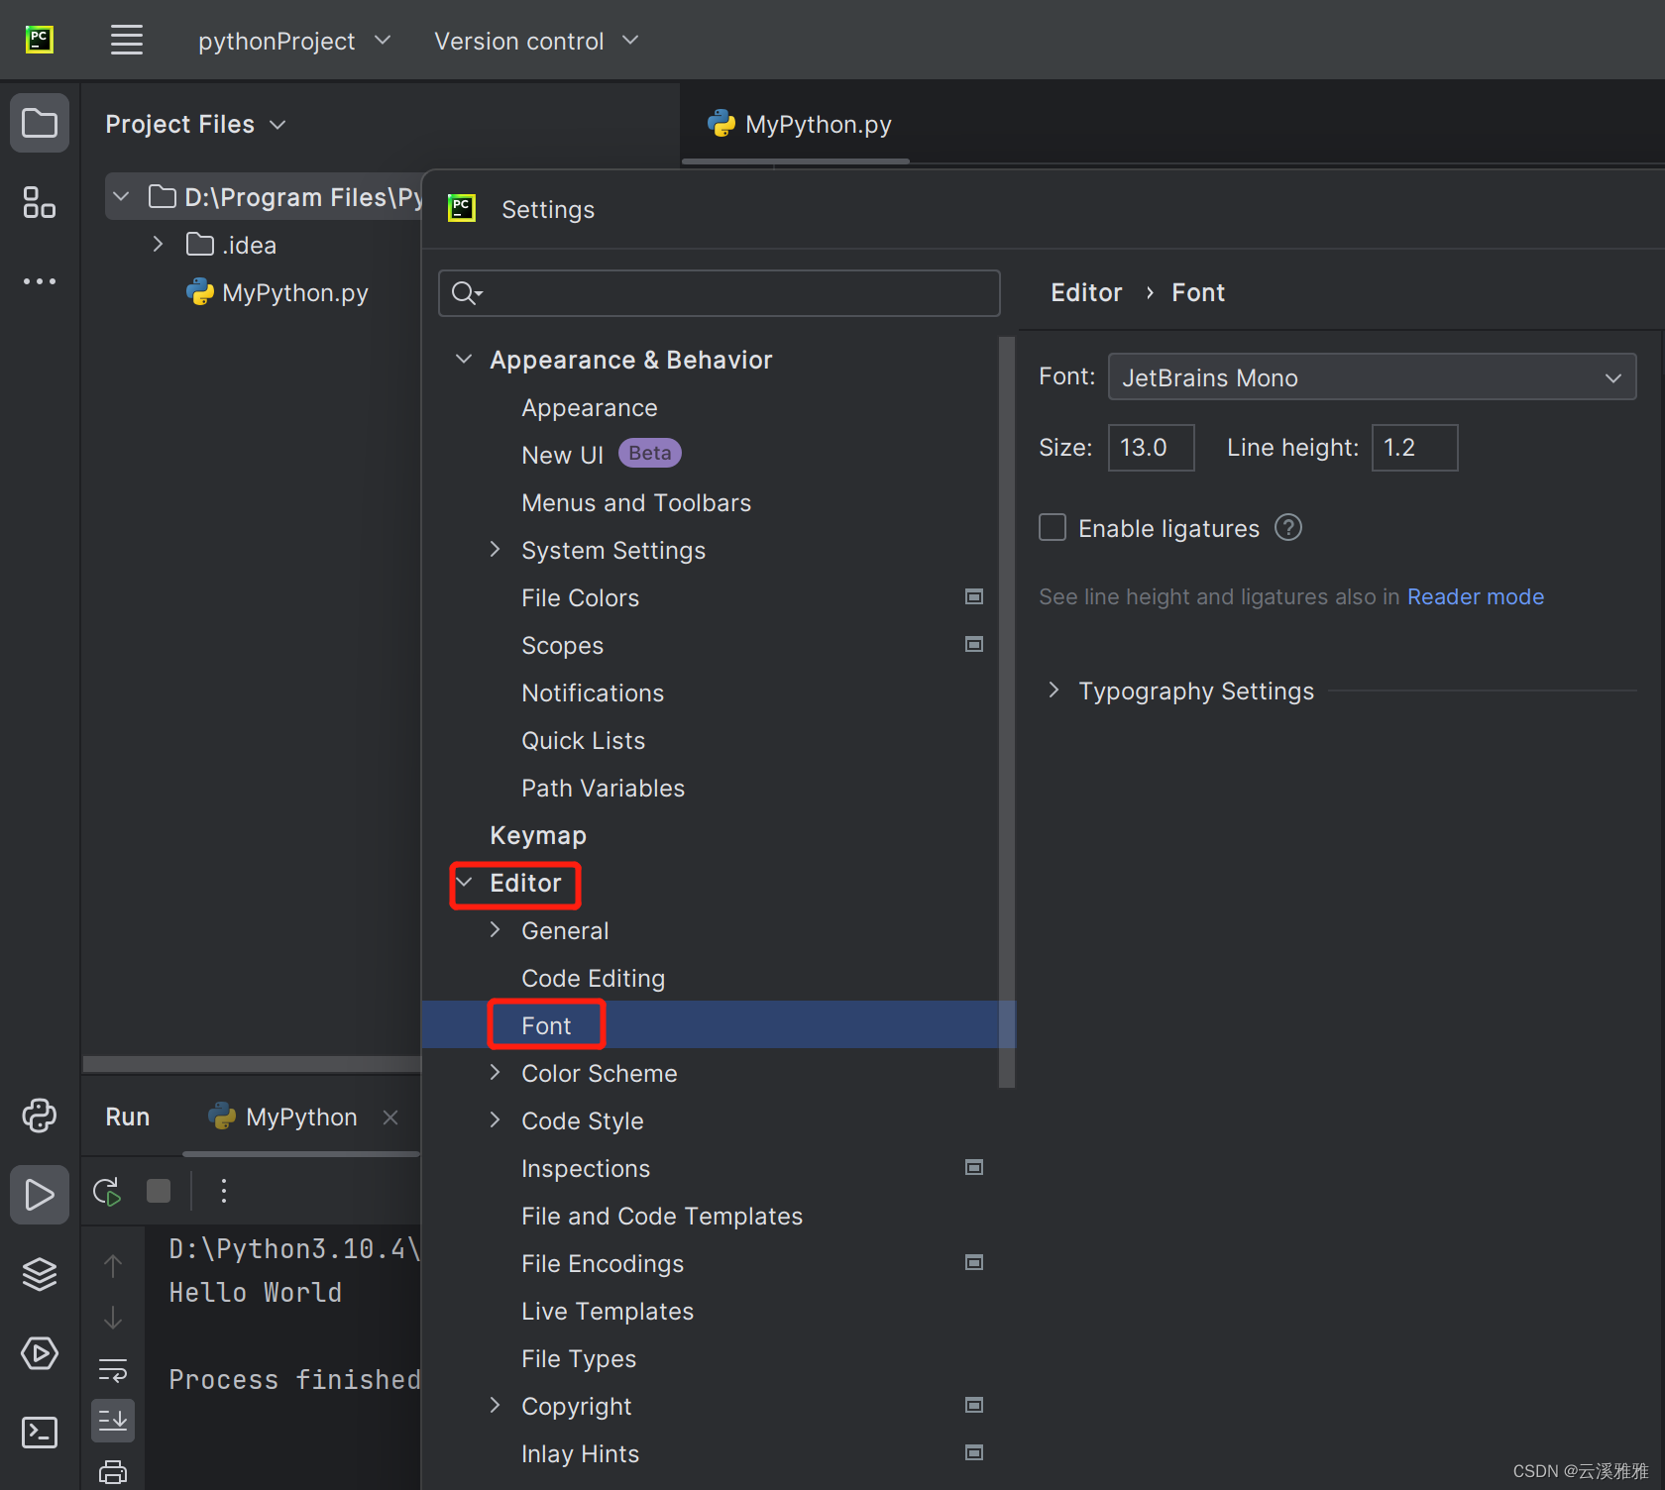Open New UI settings page
The image size is (1665, 1490).
point(562,455)
